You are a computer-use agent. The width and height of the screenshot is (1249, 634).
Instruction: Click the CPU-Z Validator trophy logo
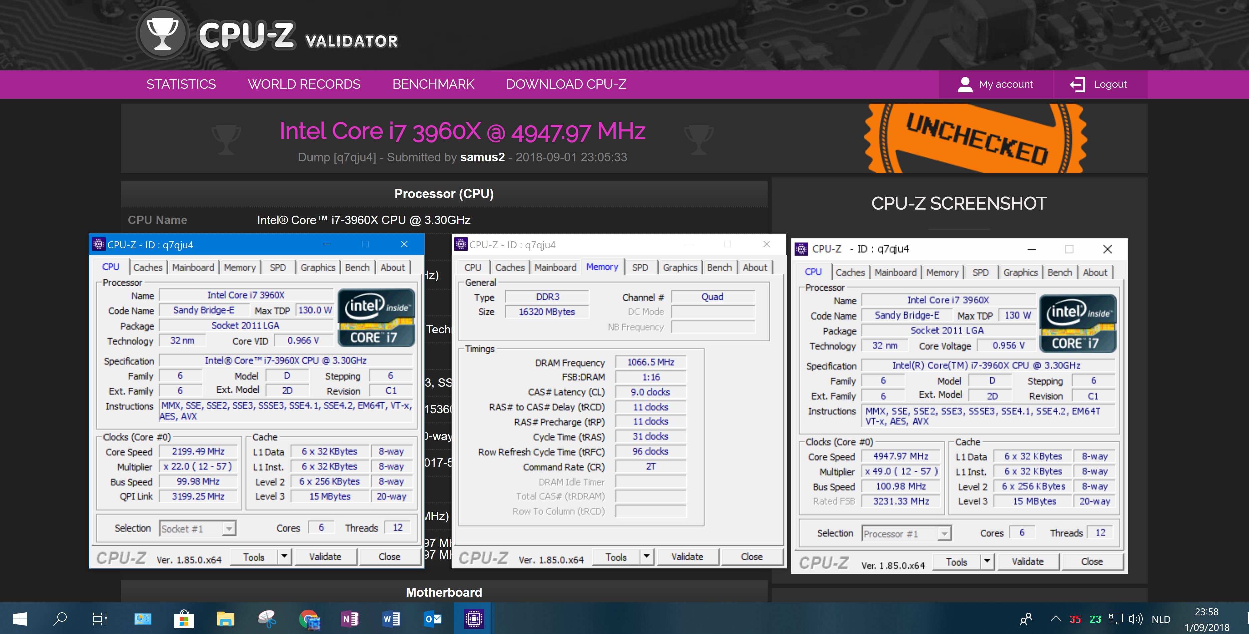click(x=163, y=34)
